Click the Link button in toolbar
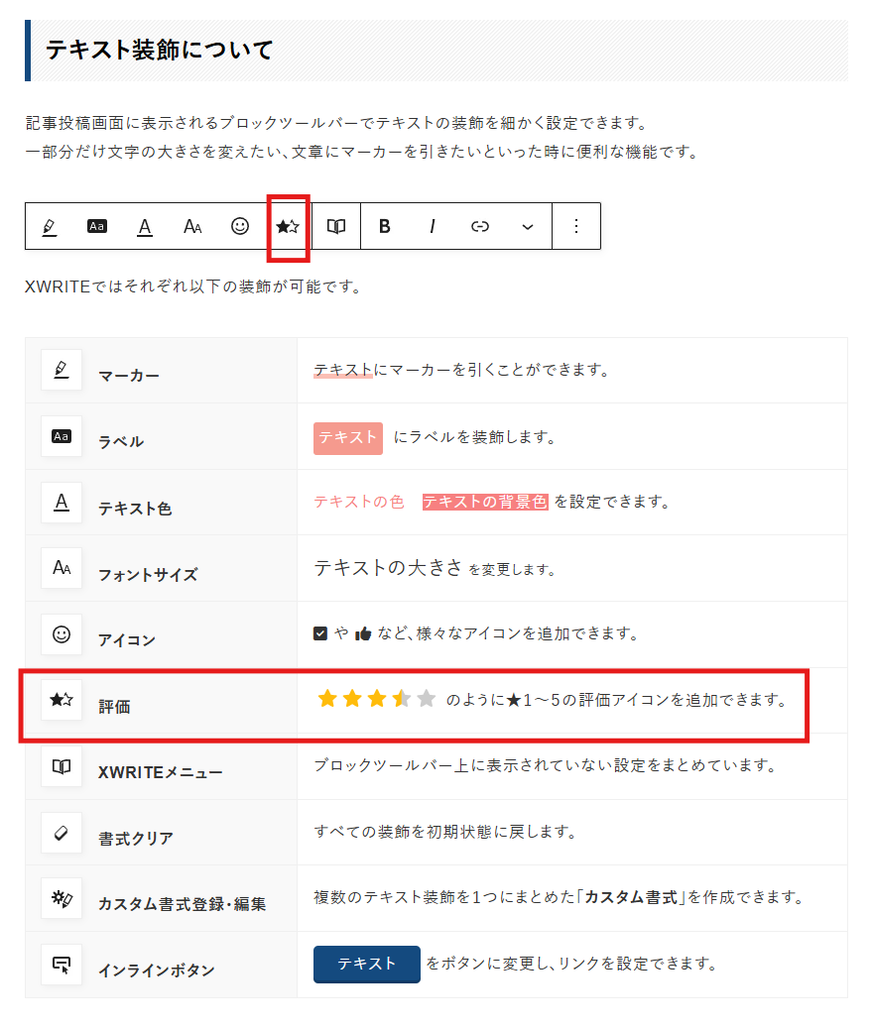Viewport: 873px width, 1029px height. click(480, 226)
